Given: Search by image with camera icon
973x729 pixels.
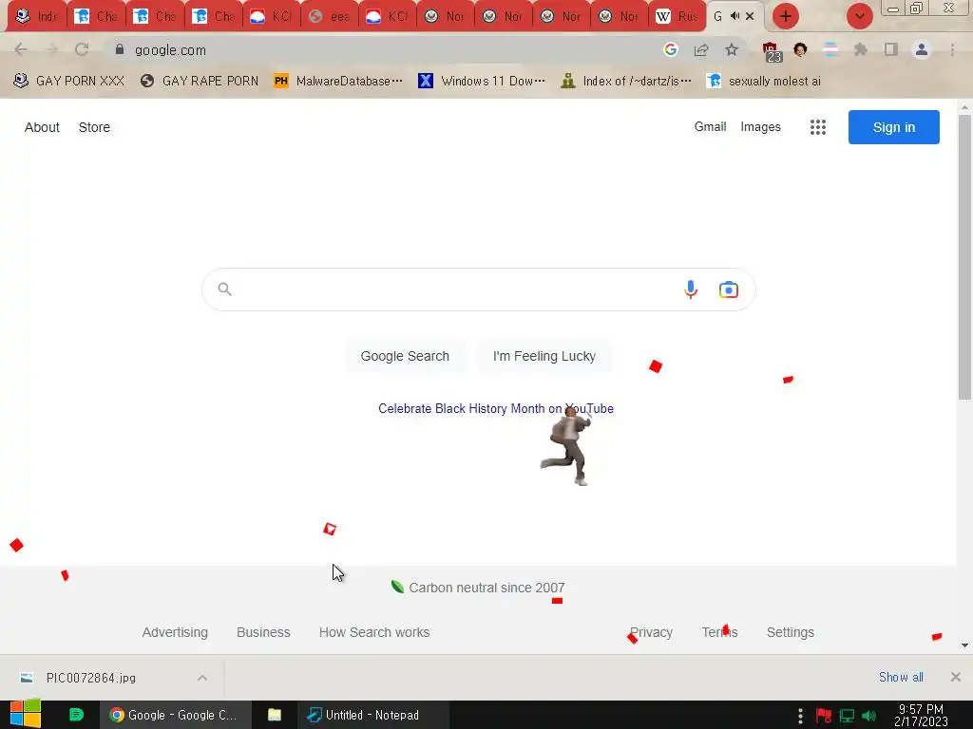Looking at the screenshot, I should (729, 290).
